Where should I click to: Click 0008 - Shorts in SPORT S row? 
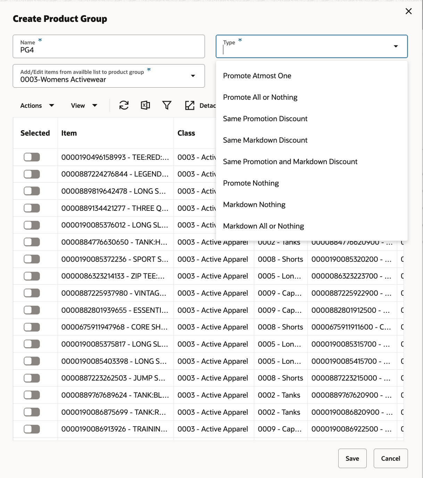(281, 259)
